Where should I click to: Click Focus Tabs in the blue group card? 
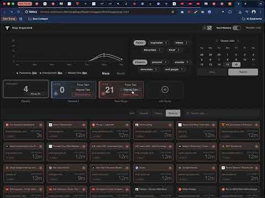coord(83,85)
